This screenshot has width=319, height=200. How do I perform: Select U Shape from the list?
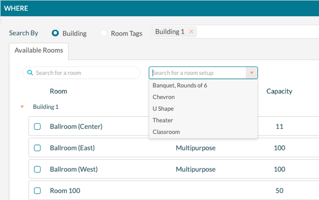163,108
